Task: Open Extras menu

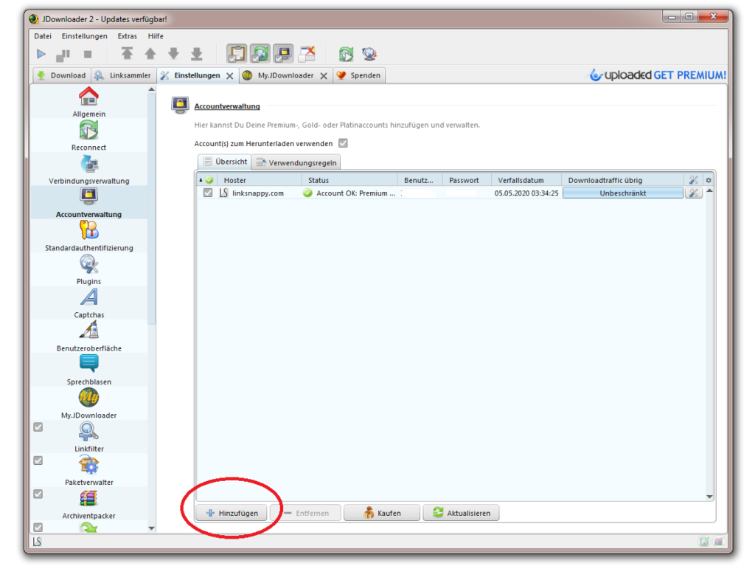Action: click(x=127, y=36)
